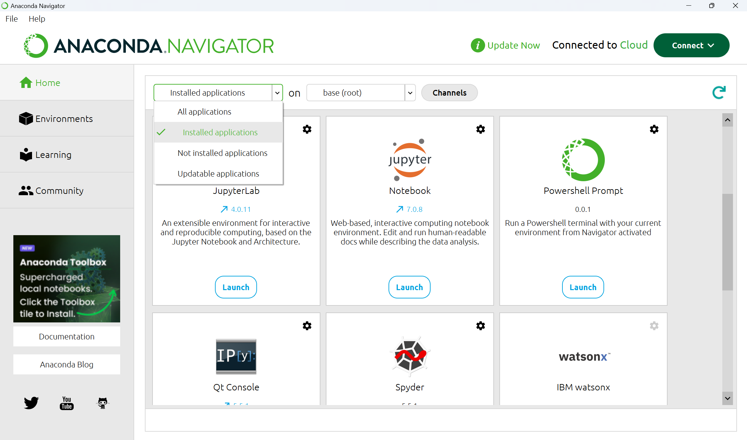747x440 pixels.
Task: Open the Anaconda GitHub icon link
Action: 102,403
